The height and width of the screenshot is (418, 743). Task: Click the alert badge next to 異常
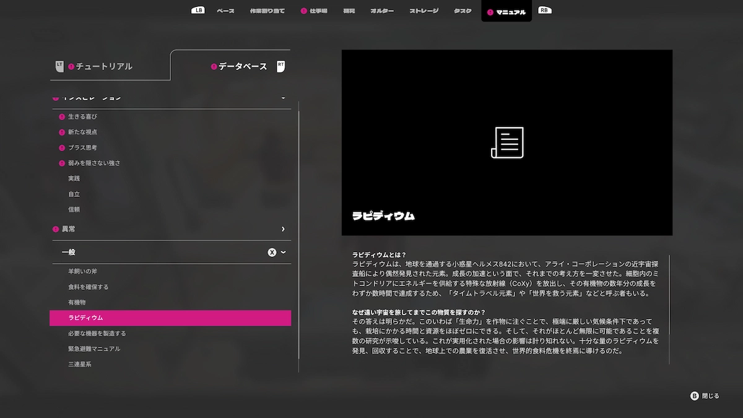click(x=56, y=229)
